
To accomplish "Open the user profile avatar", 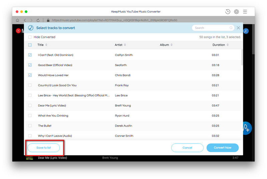I will [x=246, y=31].
